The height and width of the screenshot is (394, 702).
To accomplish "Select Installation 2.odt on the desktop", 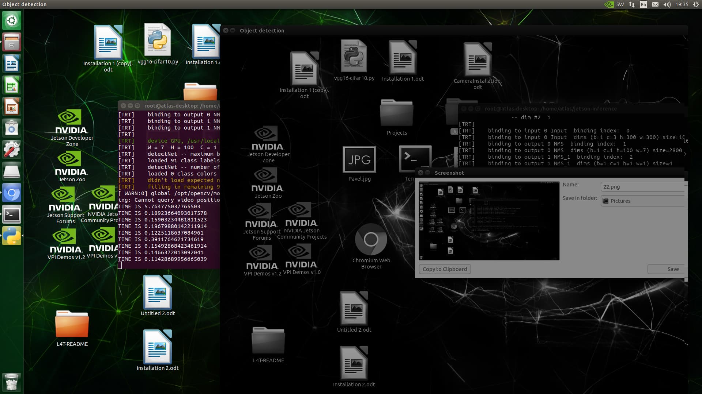I will [158, 350].
